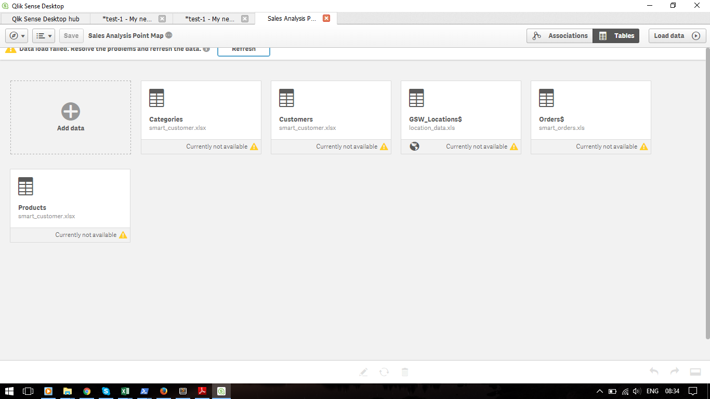Click the Add data plus icon
710x399 pixels.
click(71, 112)
